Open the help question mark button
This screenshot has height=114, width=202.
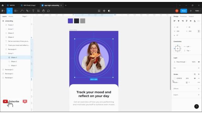(x=196, y=106)
